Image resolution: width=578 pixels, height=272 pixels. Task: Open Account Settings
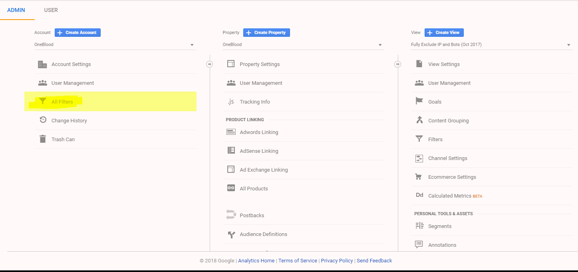tap(71, 64)
